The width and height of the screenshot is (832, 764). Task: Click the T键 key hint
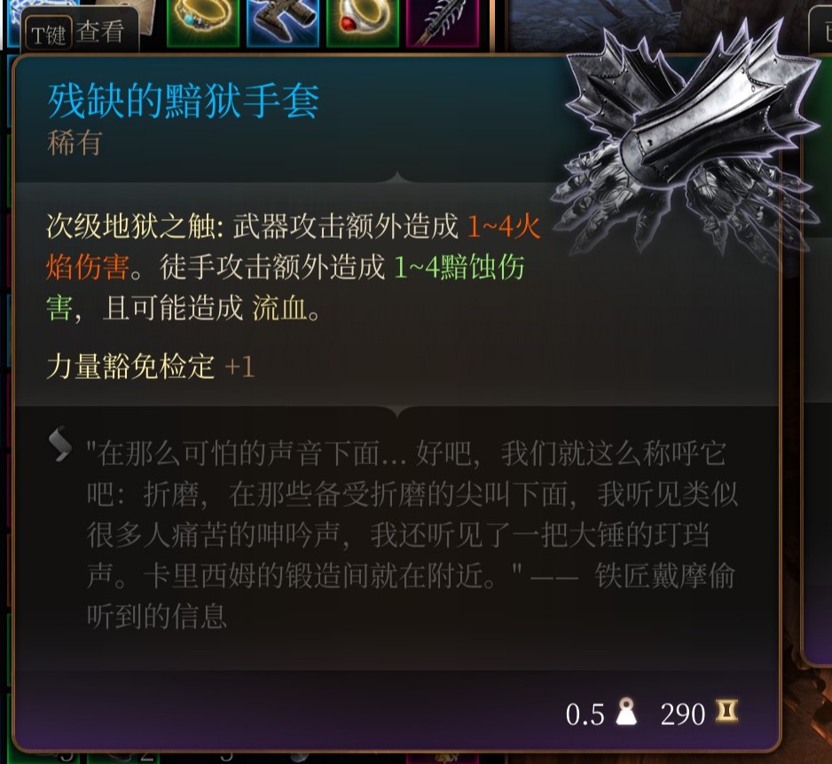48,35
